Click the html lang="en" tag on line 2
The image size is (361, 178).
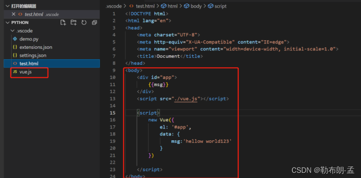(x=148, y=21)
